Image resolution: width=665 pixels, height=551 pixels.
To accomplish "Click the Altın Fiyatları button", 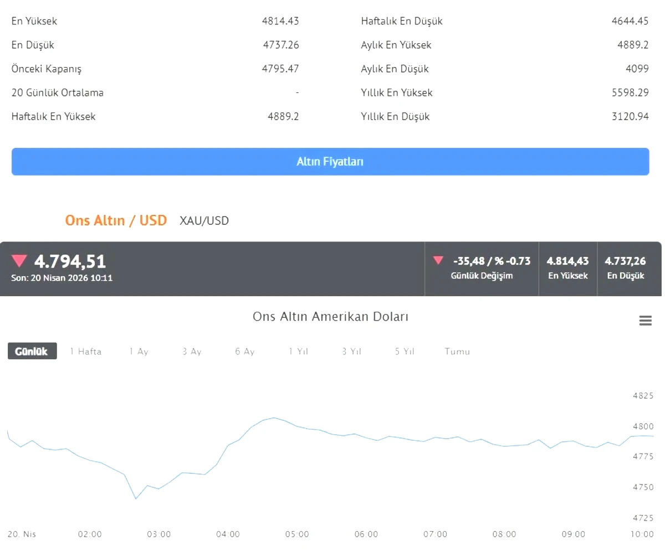I will click(x=330, y=162).
